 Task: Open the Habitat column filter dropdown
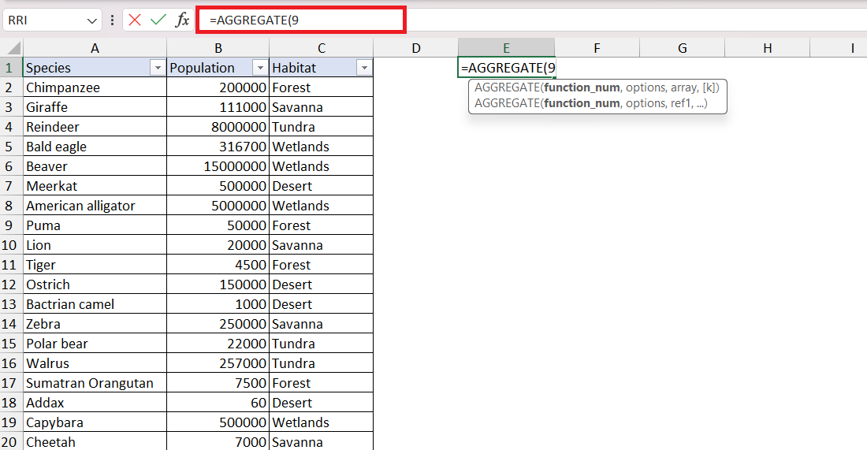pos(364,68)
